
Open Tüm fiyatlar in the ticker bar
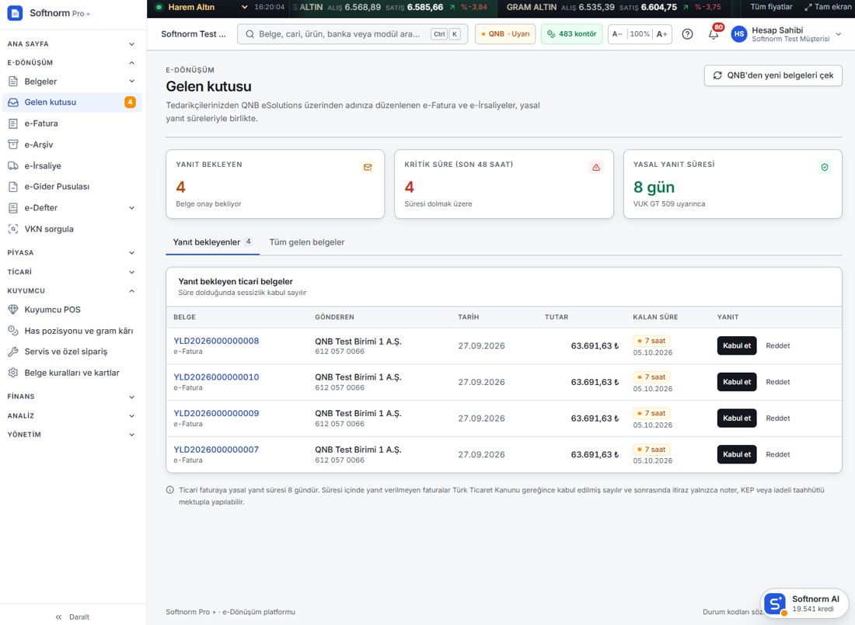point(771,7)
